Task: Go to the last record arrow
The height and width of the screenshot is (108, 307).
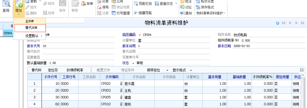Action: pyautogui.click(x=303, y=23)
